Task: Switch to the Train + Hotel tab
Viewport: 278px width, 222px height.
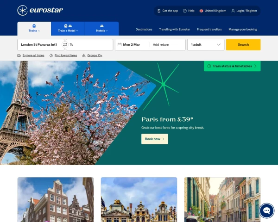Action: point(68,29)
